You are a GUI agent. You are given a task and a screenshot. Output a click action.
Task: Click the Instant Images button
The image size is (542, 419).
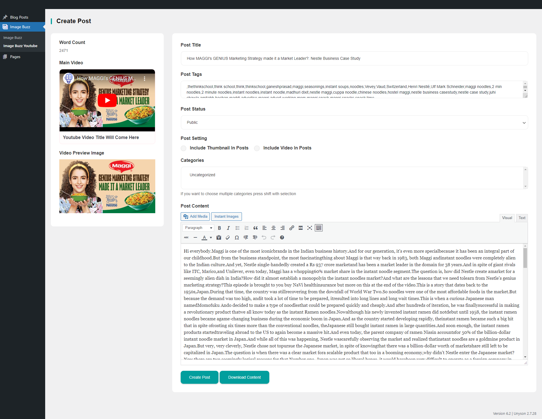tap(226, 217)
